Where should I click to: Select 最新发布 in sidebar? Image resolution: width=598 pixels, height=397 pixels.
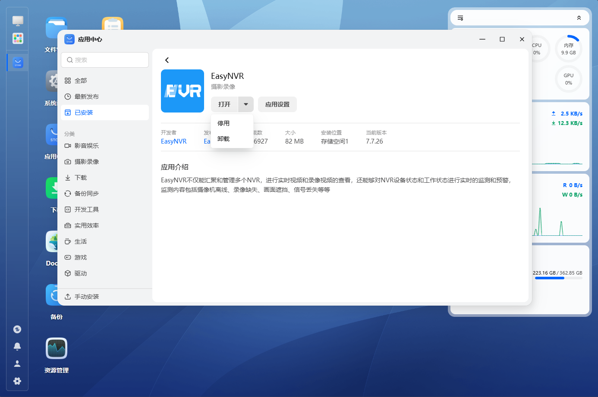[x=105, y=97]
